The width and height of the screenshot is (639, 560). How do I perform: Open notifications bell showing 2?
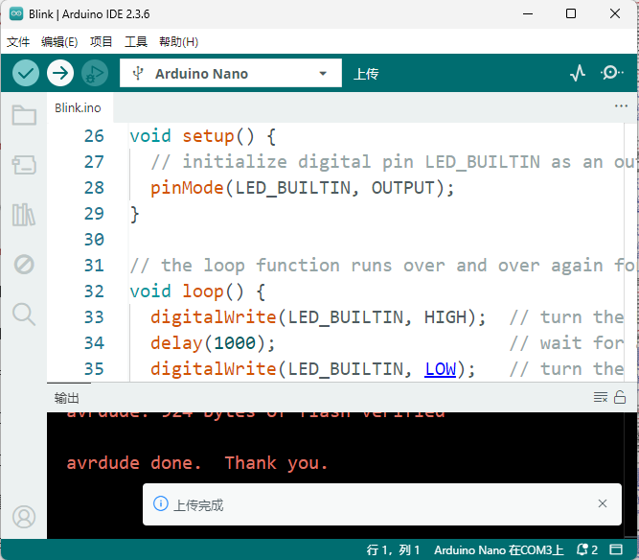(x=587, y=549)
